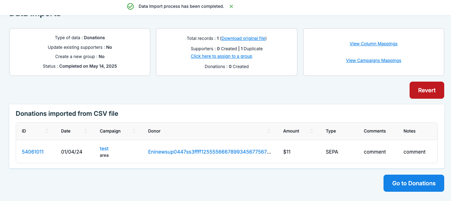The width and height of the screenshot is (451, 201).
Task: Click the Notes column header
Action: [410, 131]
